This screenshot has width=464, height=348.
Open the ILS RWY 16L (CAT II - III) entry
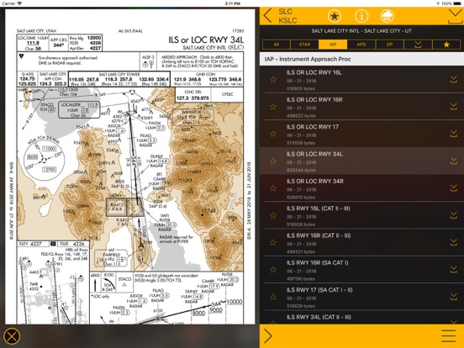click(362, 215)
